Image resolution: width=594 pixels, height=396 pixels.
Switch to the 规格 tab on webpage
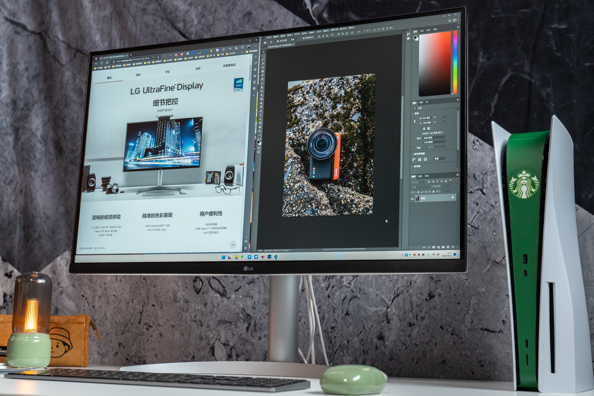(x=138, y=75)
